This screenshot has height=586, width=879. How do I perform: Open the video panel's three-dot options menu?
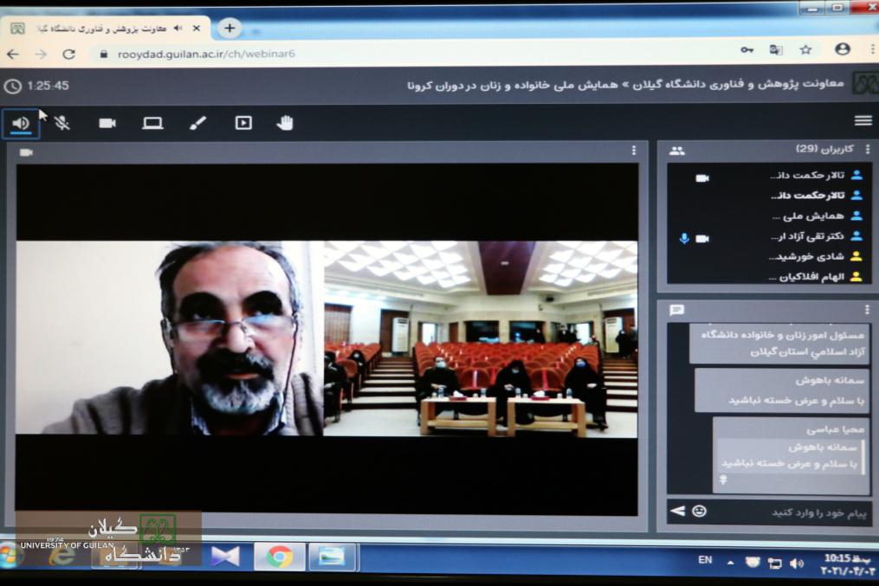(x=634, y=151)
